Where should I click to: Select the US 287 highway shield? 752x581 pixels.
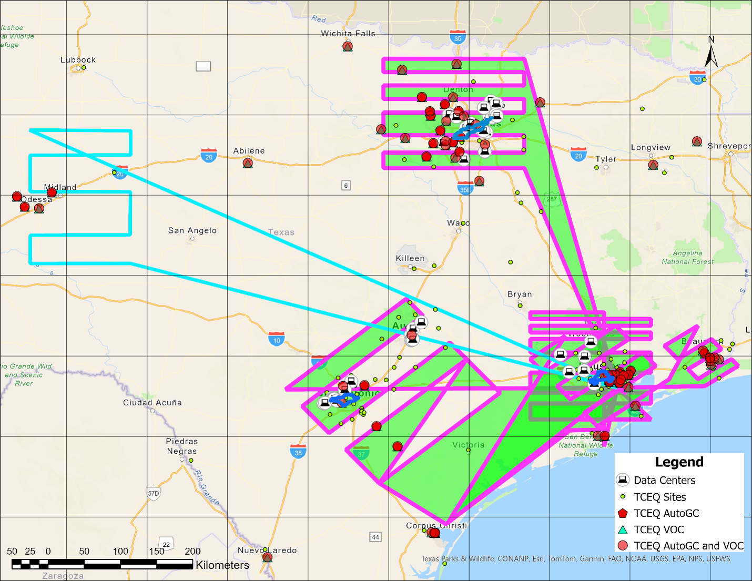[552, 198]
